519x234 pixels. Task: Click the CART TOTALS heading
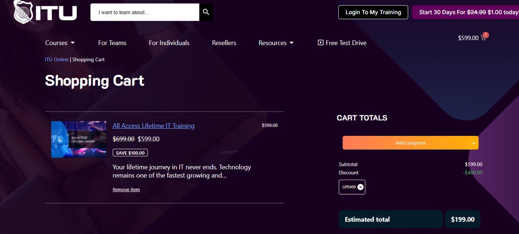(x=362, y=118)
